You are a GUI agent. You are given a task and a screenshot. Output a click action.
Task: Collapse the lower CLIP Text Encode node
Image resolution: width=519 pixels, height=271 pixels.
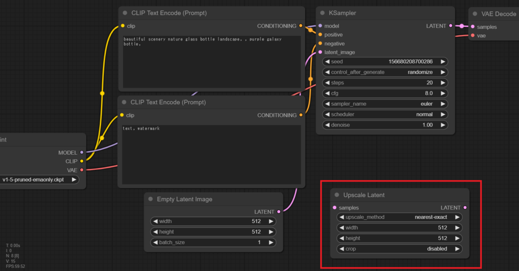124,102
